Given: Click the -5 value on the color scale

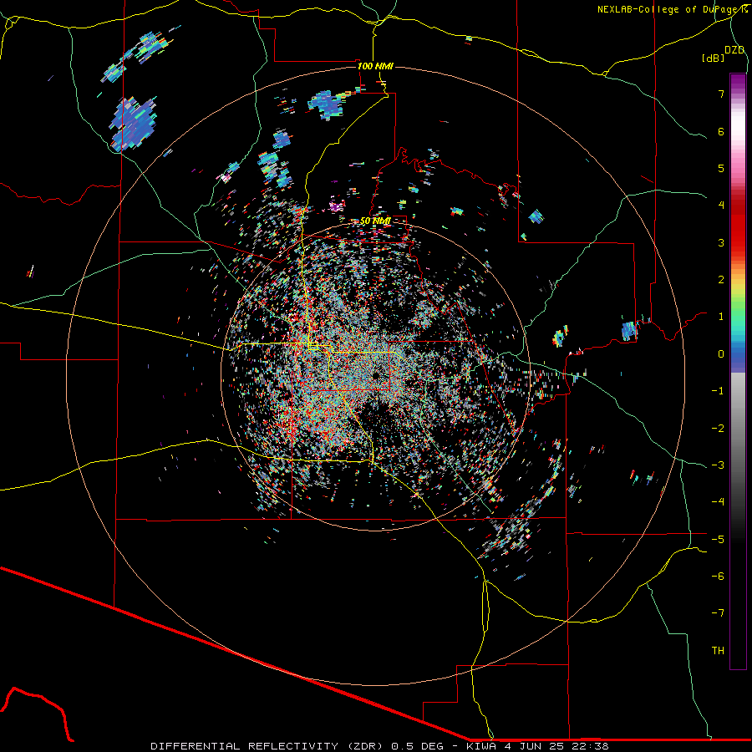Looking at the screenshot, I should pyautogui.click(x=718, y=540).
